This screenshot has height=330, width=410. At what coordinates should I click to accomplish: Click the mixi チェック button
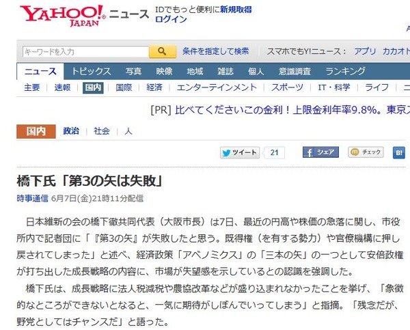366,152
